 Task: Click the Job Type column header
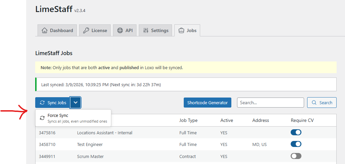[x=188, y=120]
